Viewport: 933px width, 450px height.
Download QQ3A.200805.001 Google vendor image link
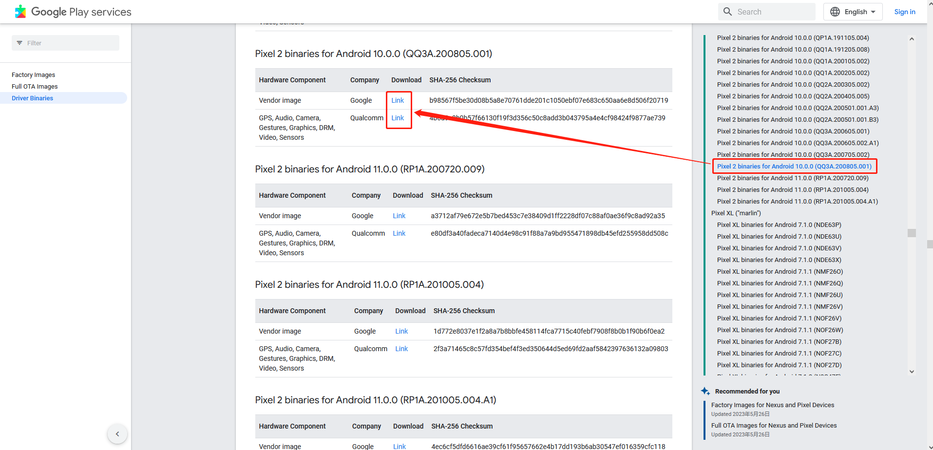pyautogui.click(x=398, y=100)
